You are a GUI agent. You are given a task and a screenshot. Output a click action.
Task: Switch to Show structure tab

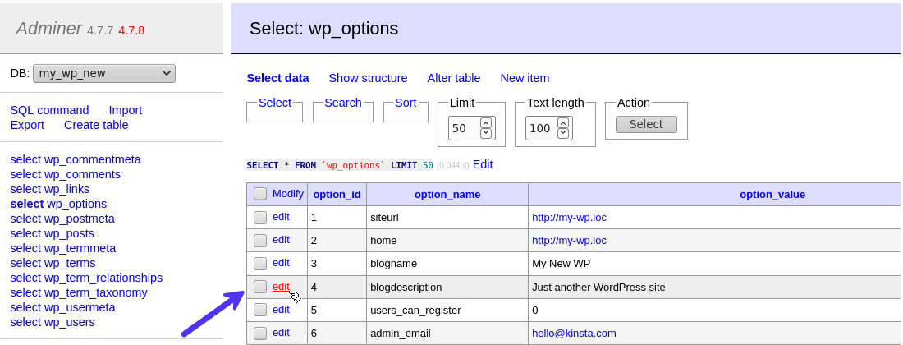pyautogui.click(x=368, y=78)
